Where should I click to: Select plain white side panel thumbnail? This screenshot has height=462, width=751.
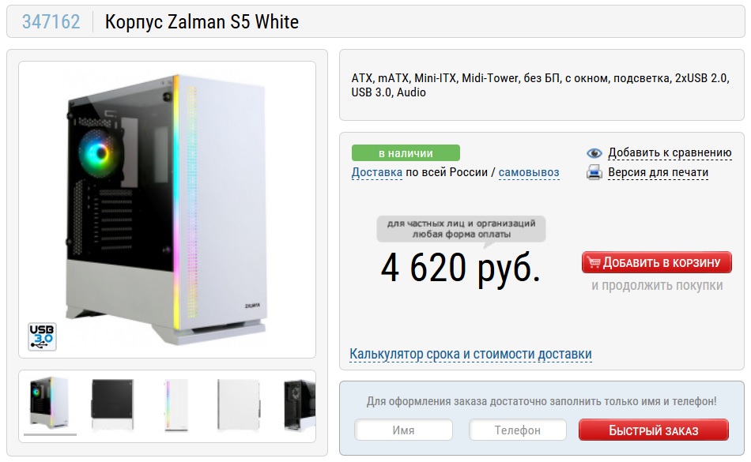click(x=239, y=404)
